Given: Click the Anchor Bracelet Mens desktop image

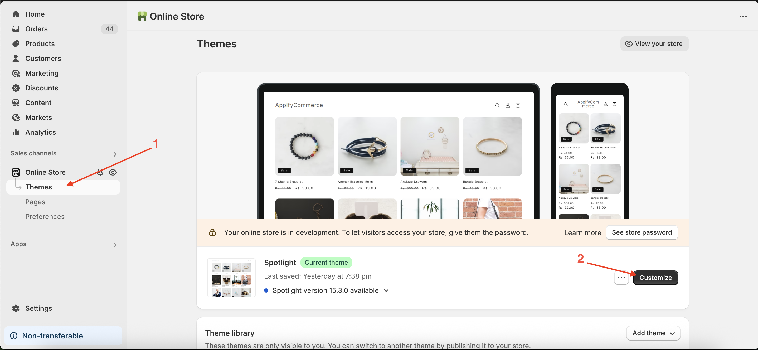Looking at the screenshot, I should (x=367, y=146).
